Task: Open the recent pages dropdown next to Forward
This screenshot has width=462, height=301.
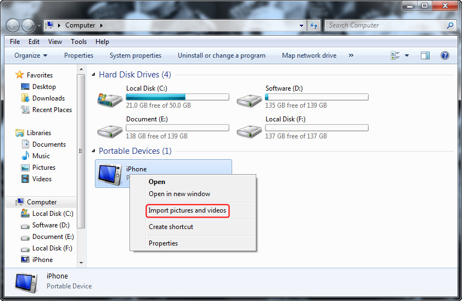Action: (x=39, y=26)
